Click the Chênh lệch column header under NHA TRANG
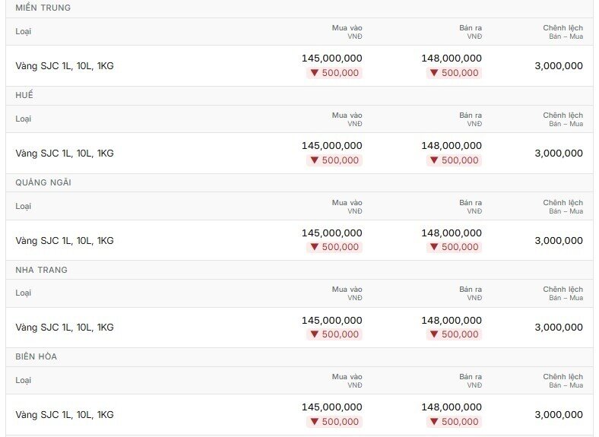 tap(563, 293)
